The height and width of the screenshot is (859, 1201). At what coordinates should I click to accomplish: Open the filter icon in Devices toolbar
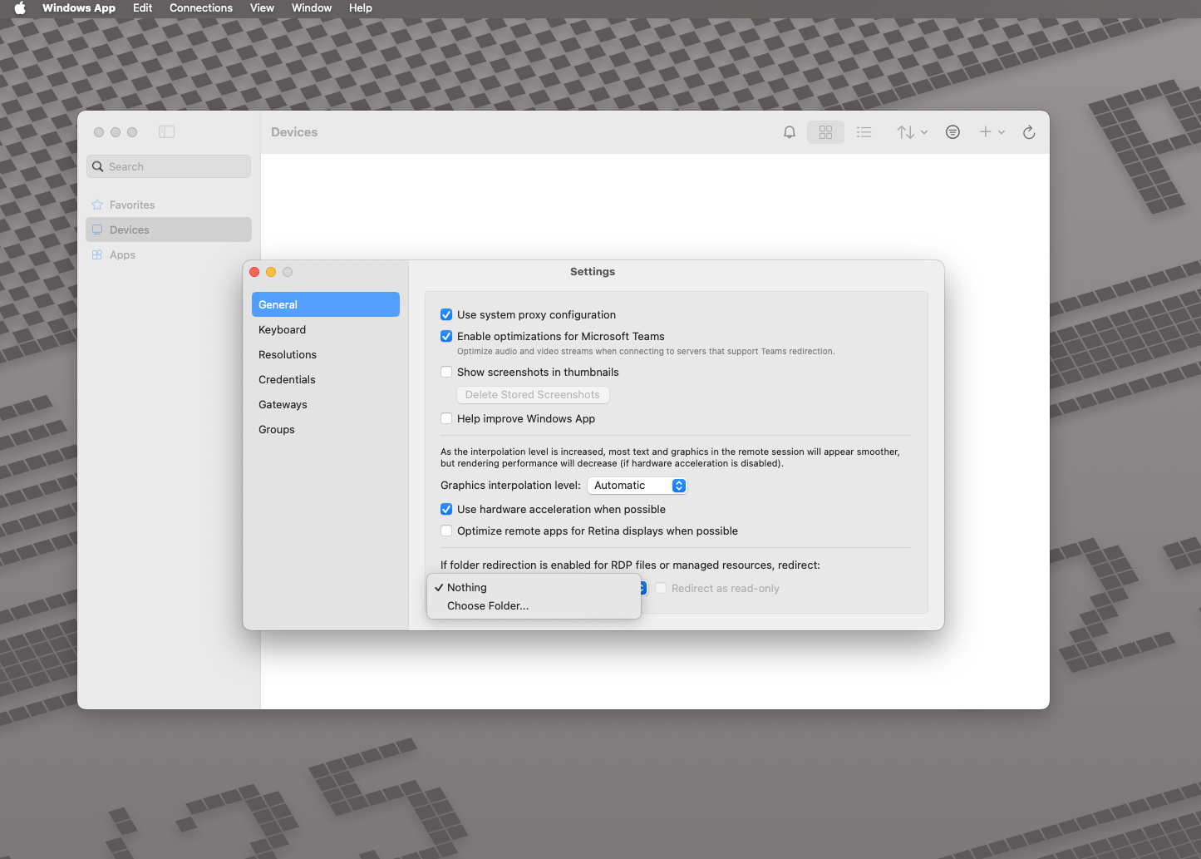pyautogui.click(x=952, y=132)
